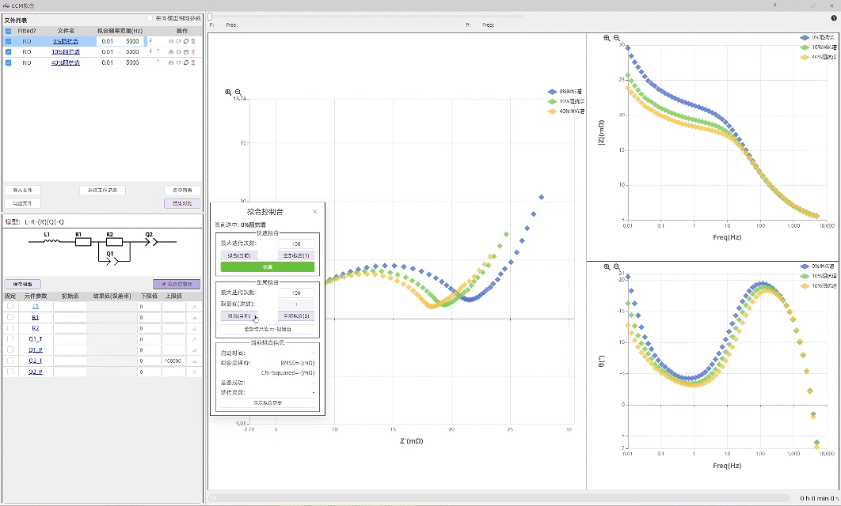Click the Q2_P parameter link

[36, 372]
